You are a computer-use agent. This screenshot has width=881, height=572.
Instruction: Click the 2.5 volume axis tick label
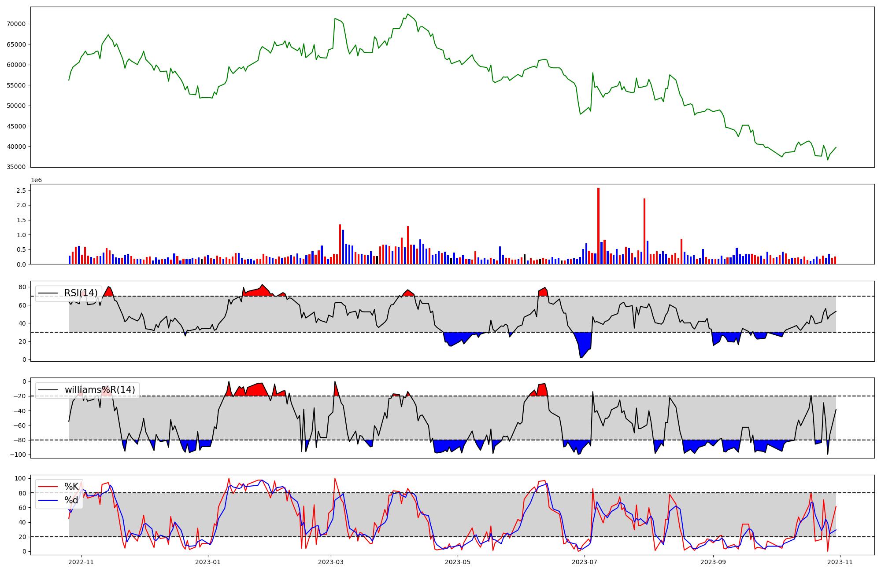[x=21, y=191]
